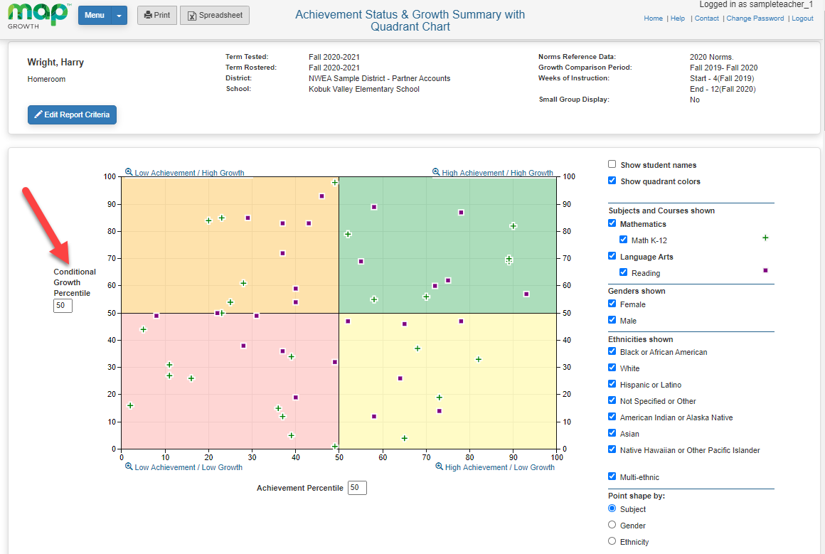Print the report using the Print button
The image size is (825, 554).
point(156,15)
